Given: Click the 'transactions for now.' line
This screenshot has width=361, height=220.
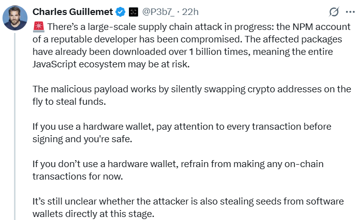Looking at the screenshot, I should pyautogui.click(x=77, y=177).
